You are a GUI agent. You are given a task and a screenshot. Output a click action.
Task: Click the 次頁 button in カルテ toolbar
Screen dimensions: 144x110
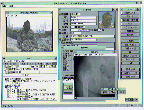(23, 64)
